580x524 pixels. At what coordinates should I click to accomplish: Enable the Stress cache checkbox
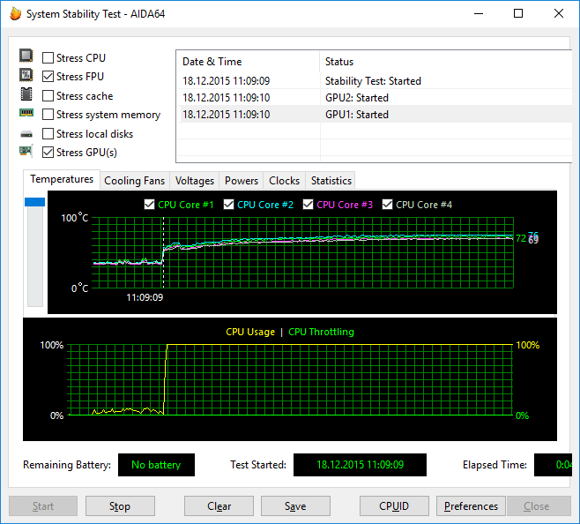click(x=48, y=96)
